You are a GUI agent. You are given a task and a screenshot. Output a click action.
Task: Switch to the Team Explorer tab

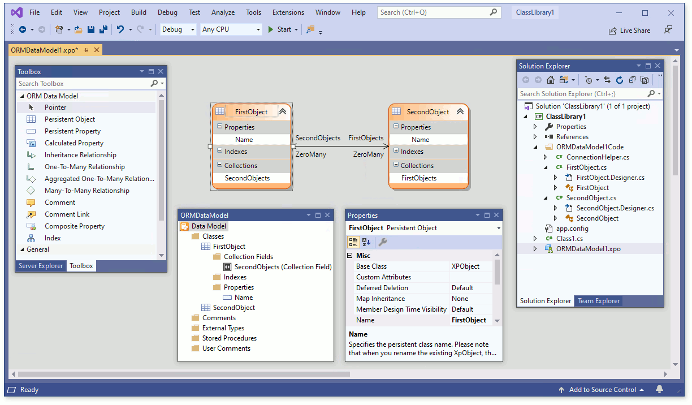click(x=599, y=301)
